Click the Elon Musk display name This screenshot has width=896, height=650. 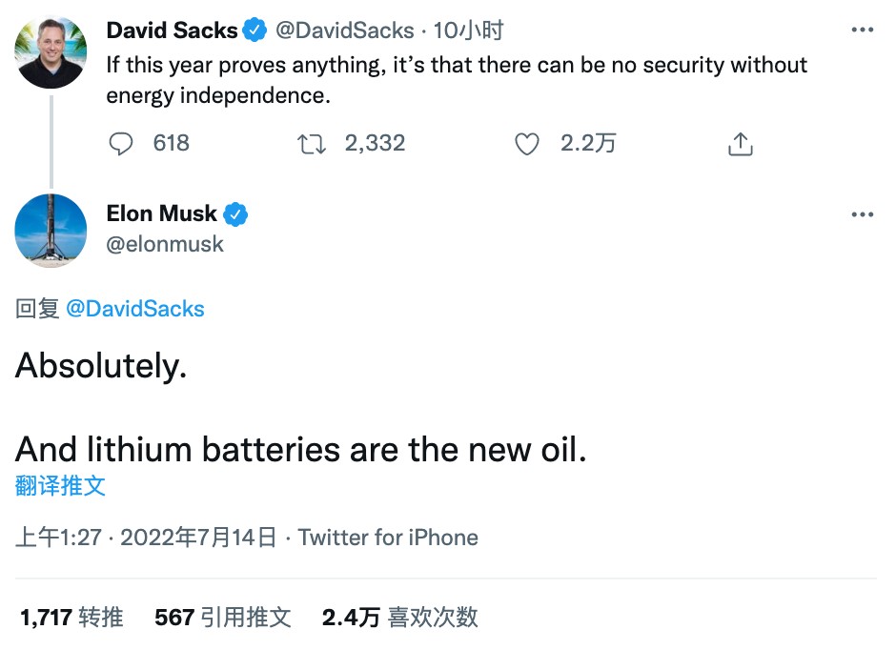(162, 214)
